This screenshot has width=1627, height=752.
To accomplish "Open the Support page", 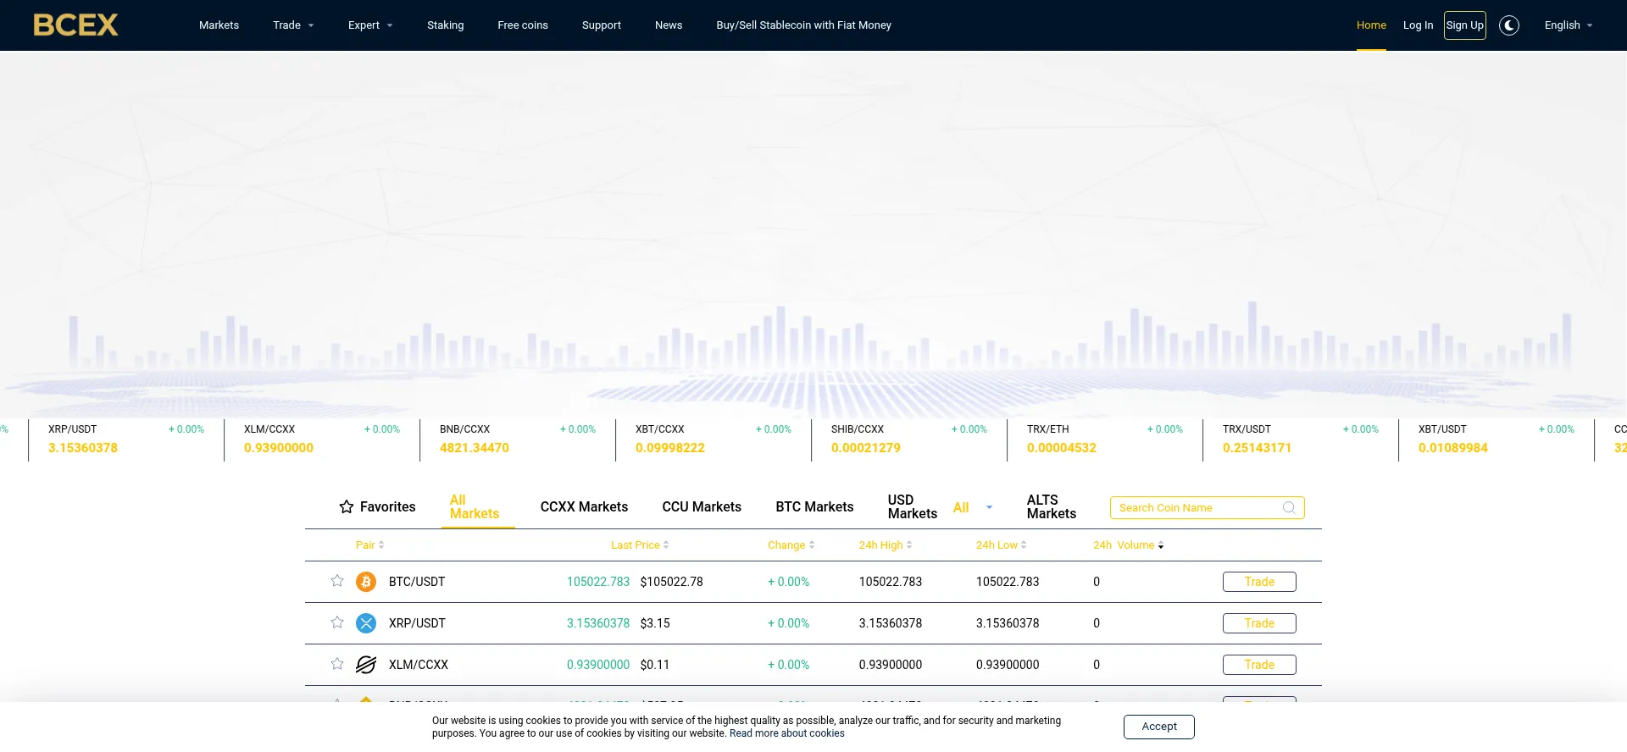I will [x=602, y=25].
